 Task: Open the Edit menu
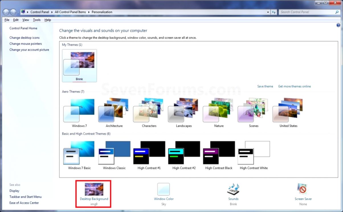[16, 20]
